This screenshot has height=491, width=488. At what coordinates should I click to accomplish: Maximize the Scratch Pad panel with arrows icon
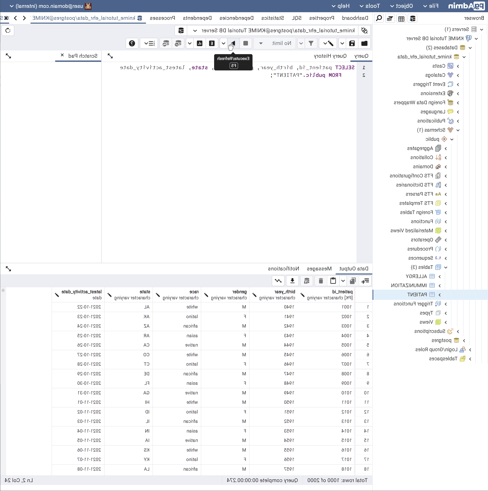(8, 56)
